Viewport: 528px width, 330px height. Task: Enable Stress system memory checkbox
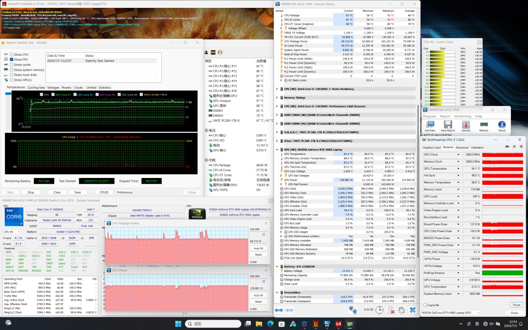pyautogui.click(x=11, y=70)
